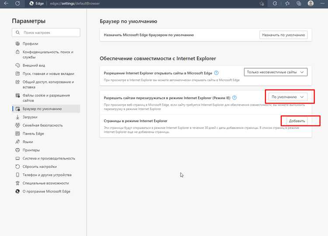Click the Внешний вид sidebar icon

(17, 65)
